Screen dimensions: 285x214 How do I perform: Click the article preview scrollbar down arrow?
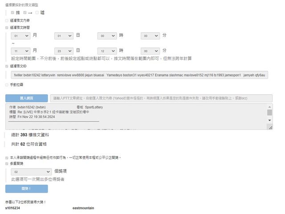pos(269,127)
